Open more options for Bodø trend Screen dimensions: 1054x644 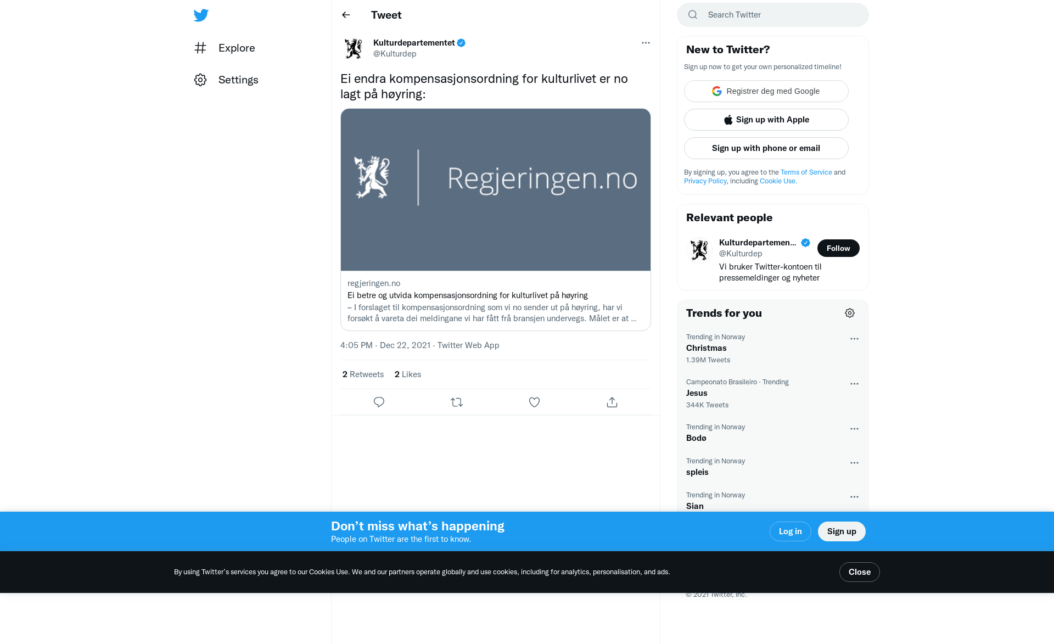[x=854, y=429]
